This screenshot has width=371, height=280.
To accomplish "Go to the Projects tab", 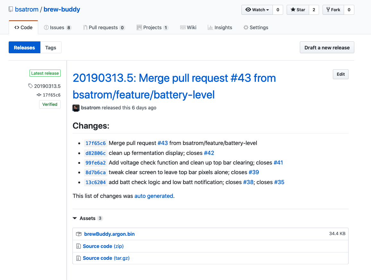I will [x=153, y=28].
